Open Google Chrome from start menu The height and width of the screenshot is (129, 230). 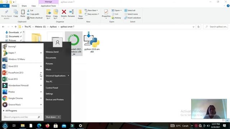pyautogui.click(x=22, y=98)
